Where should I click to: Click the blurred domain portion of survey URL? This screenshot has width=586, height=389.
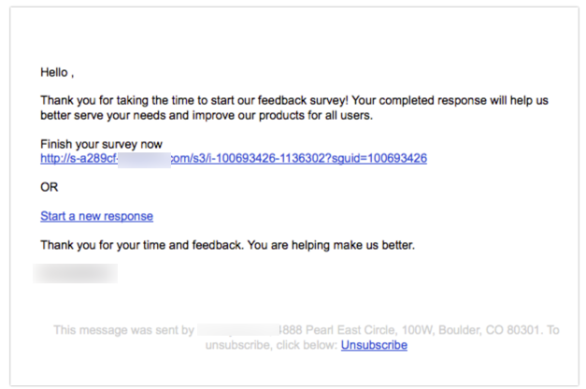(144, 160)
